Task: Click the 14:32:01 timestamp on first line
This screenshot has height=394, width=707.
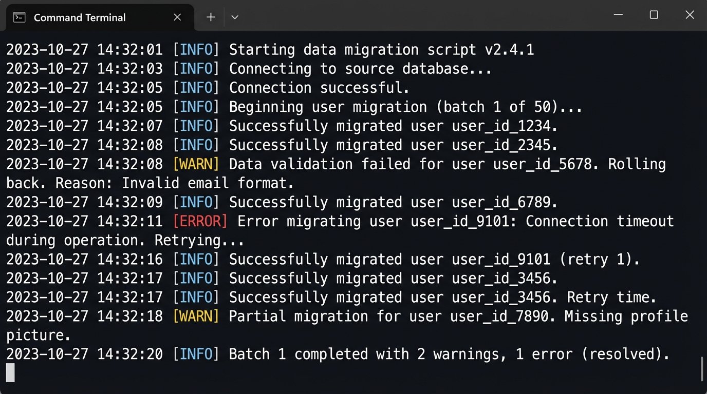Action: click(130, 50)
